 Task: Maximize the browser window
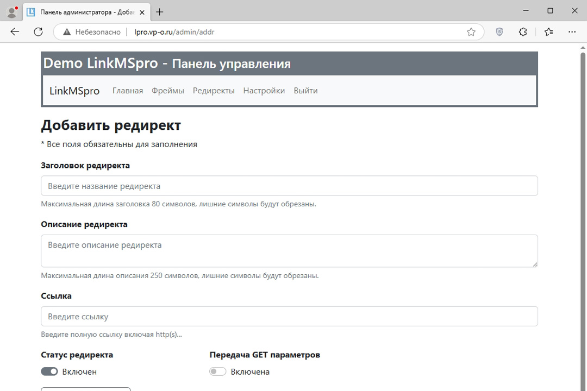coord(550,11)
